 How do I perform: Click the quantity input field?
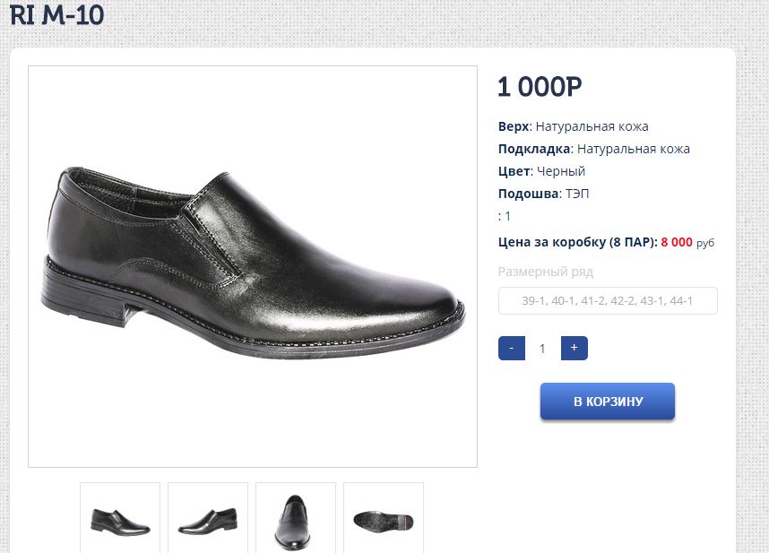[542, 349]
